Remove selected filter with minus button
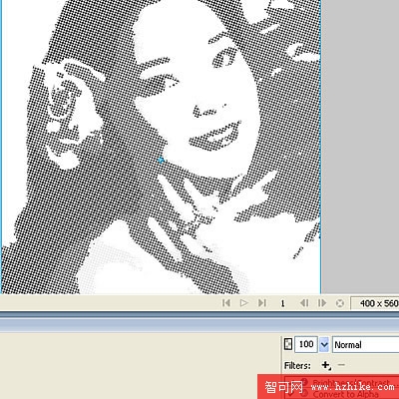399x399 pixels. click(341, 365)
